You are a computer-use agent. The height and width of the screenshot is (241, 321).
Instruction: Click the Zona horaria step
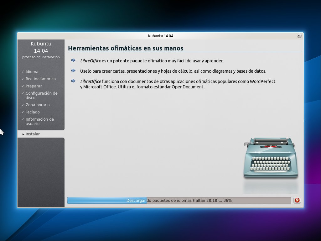click(38, 105)
